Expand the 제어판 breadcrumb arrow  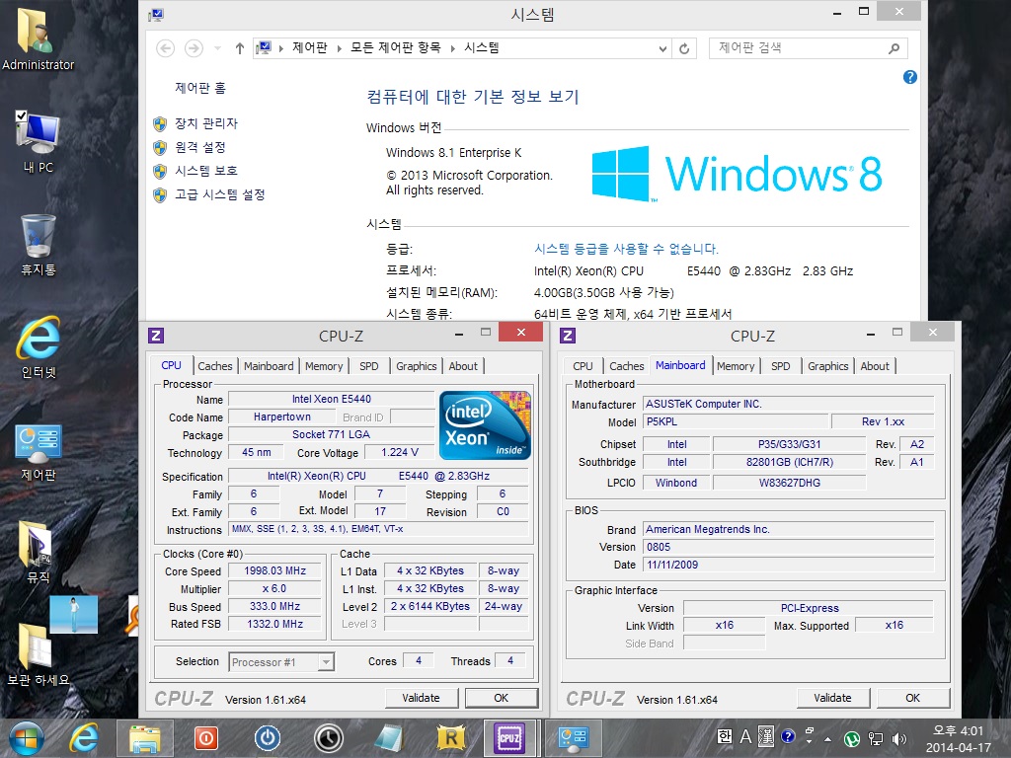coord(340,48)
